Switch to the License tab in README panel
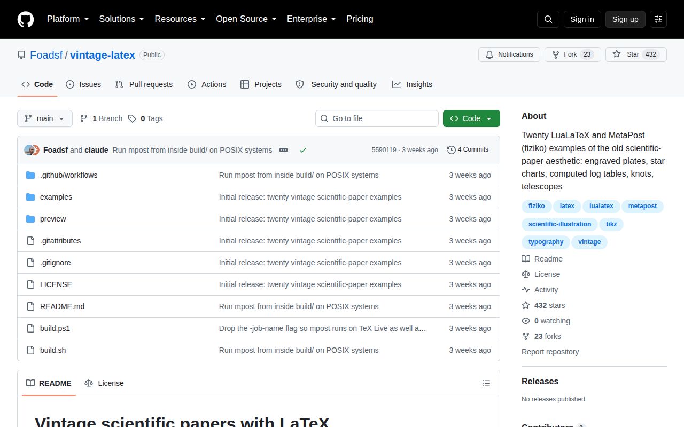 pos(104,383)
